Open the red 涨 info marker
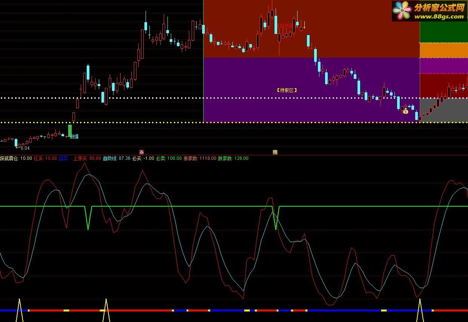Screen dimensions: 468x322 [142, 152]
